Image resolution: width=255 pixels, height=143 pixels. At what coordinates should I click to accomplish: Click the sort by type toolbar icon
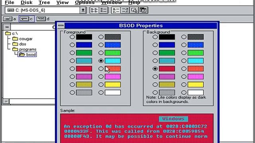(x=125, y=10)
